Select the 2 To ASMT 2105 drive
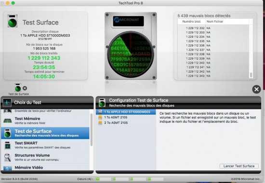The width and height of the screenshot is (265, 183). tap(126, 123)
